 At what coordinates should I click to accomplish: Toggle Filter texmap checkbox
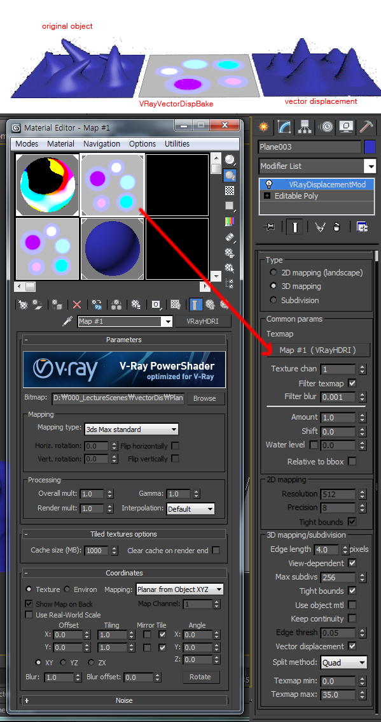[x=352, y=382]
